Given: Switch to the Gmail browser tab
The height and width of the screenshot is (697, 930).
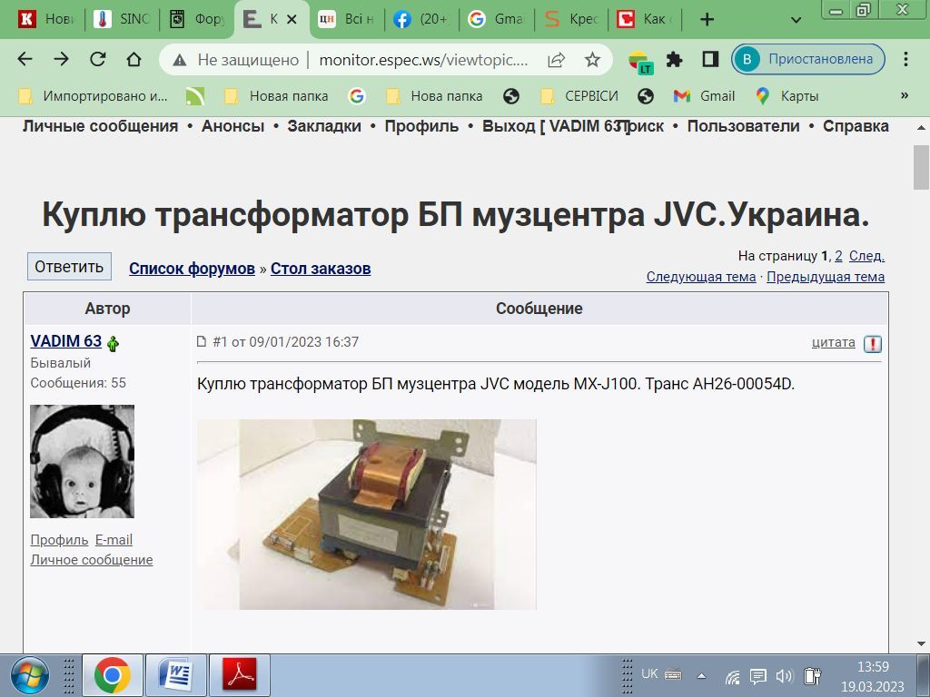Looking at the screenshot, I should (496, 19).
